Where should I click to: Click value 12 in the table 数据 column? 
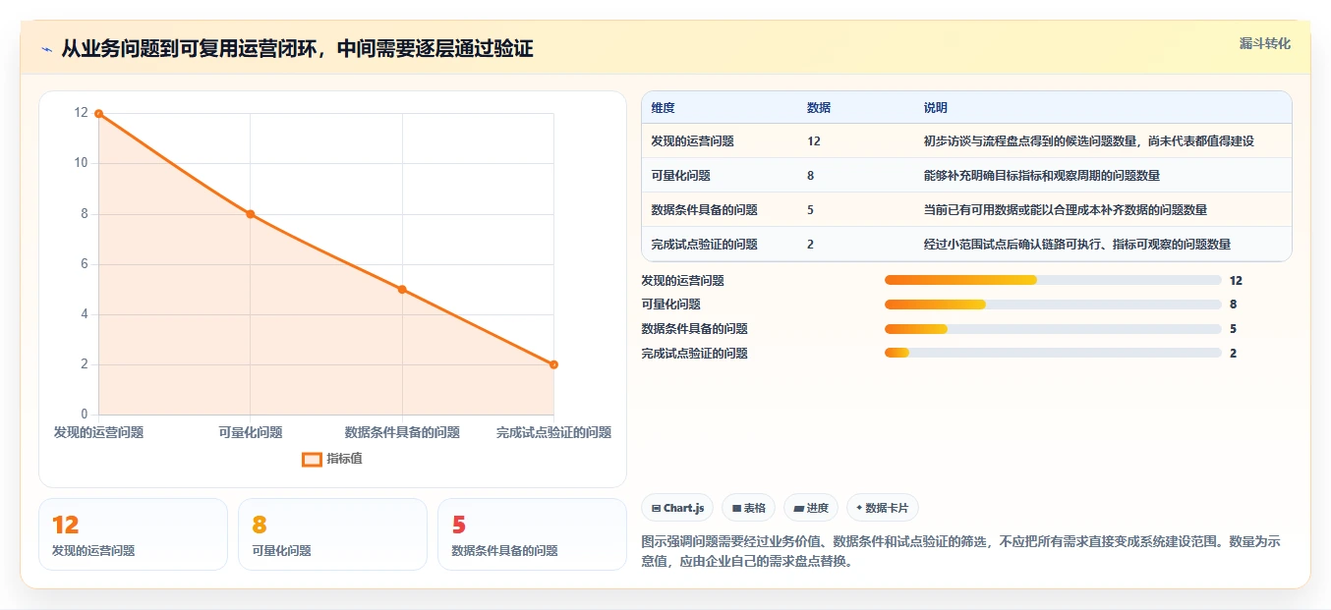[814, 141]
